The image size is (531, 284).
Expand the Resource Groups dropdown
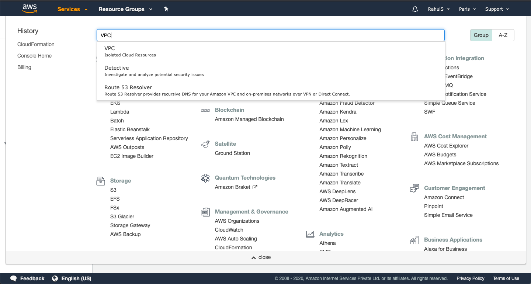(125, 9)
